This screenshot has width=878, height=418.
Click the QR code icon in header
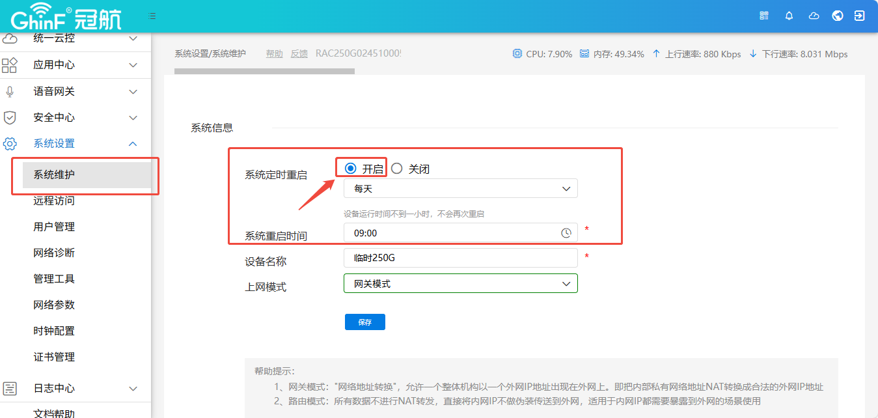(x=764, y=16)
